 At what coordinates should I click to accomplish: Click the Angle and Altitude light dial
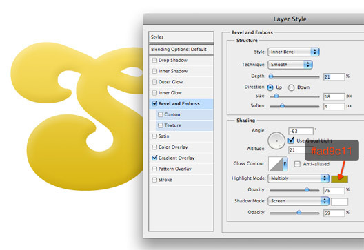(276, 140)
